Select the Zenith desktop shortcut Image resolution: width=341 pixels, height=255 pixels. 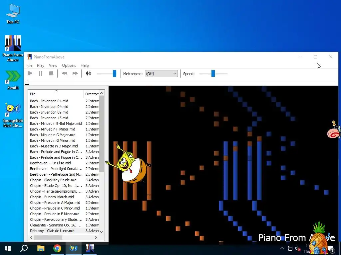click(13, 80)
